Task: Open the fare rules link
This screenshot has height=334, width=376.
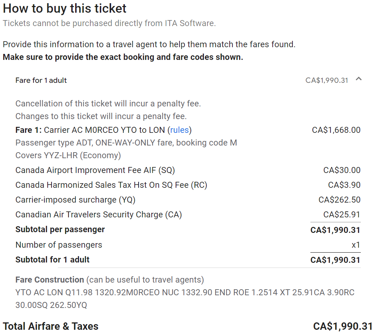Action: 179,130
